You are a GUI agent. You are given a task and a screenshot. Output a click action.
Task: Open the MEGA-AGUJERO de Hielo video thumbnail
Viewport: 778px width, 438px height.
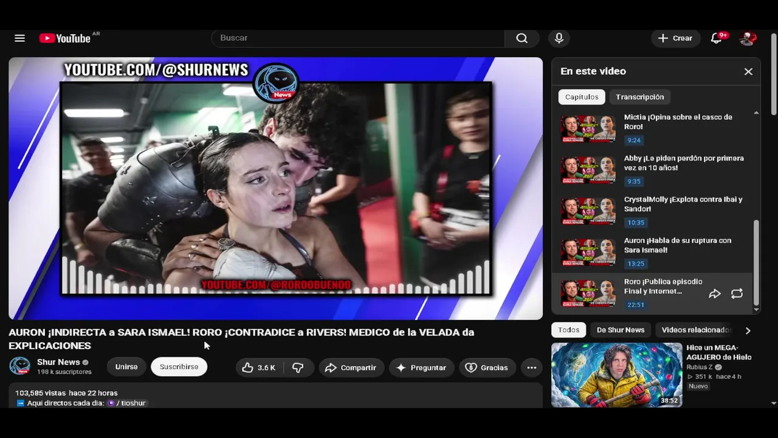(x=616, y=375)
